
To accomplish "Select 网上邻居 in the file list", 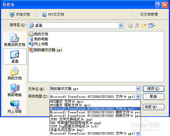I will pos(38,44).
